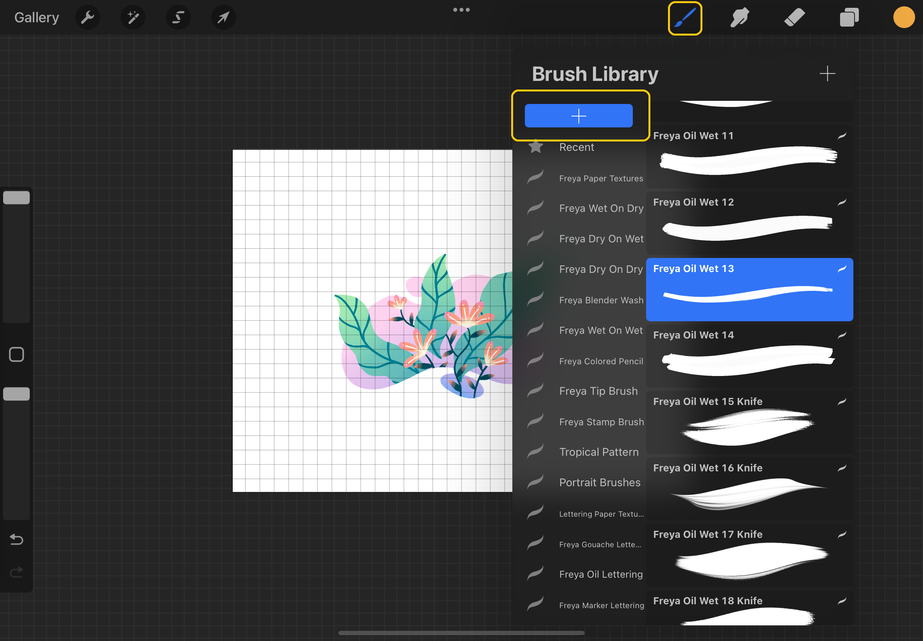Viewport: 923px width, 641px height.
Task: Open the active color swatch
Action: click(x=903, y=17)
